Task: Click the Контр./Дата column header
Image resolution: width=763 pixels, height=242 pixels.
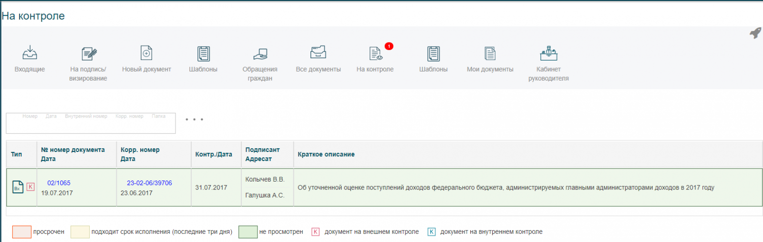Action: tap(214, 154)
